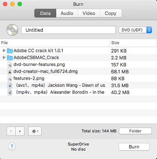157x159 pixels.
Task: Click the Burn button
Action: [x=134, y=147]
